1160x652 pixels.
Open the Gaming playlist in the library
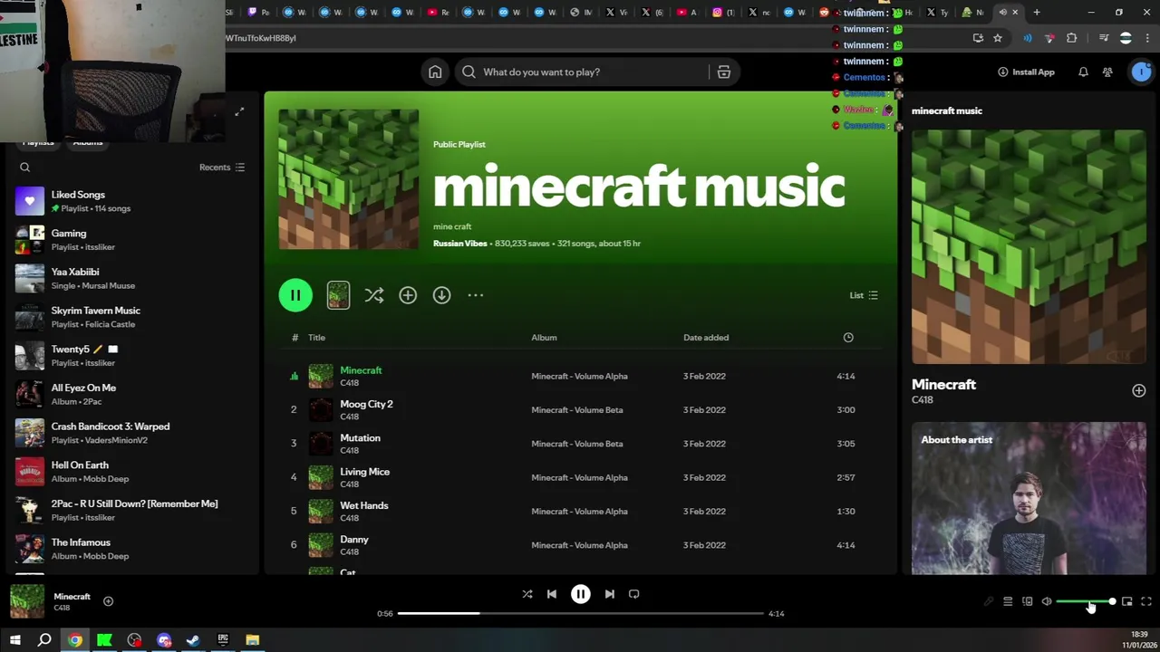click(x=131, y=240)
